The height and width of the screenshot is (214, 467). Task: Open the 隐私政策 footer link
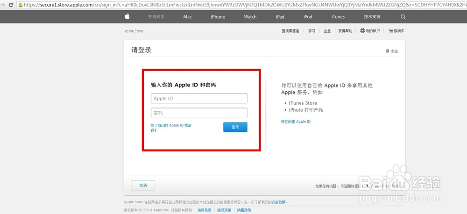224,210
